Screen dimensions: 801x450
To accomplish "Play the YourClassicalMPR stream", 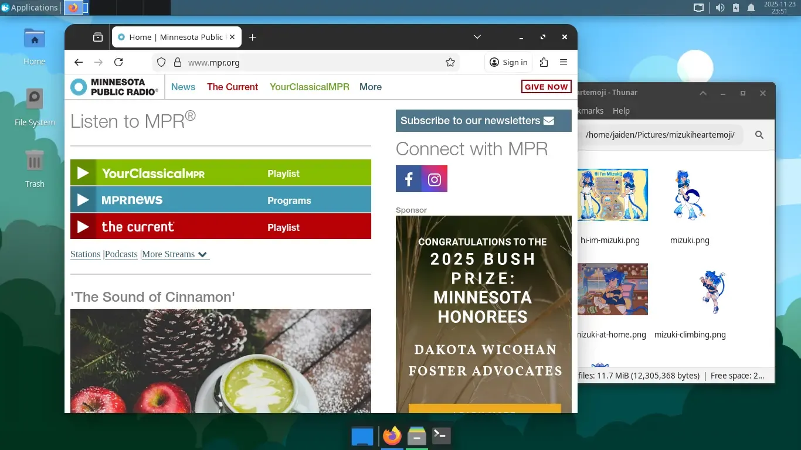I will 83,173.
